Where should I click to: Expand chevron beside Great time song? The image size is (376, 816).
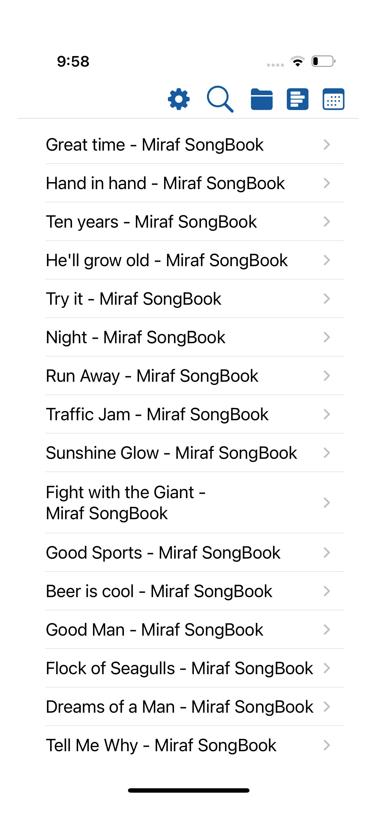point(327,144)
